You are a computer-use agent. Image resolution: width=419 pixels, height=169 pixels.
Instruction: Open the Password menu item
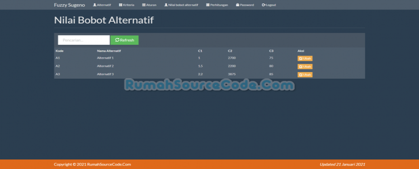coord(245,5)
